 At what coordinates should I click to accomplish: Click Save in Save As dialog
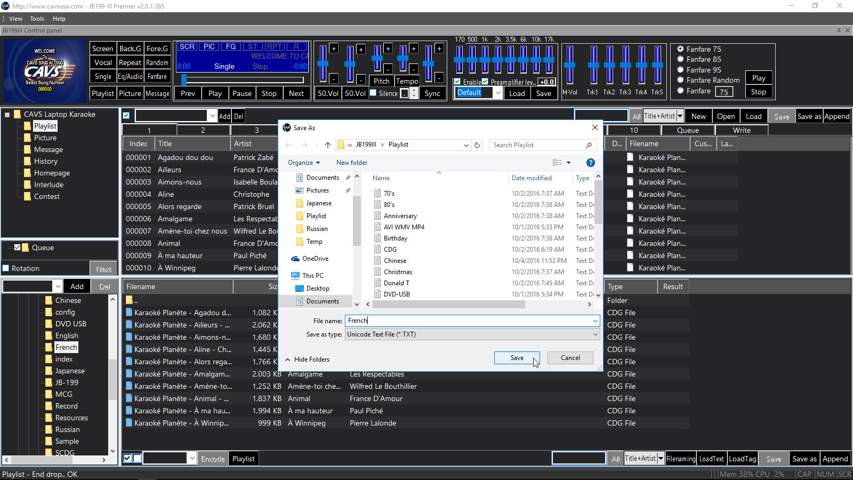click(517, 358)
